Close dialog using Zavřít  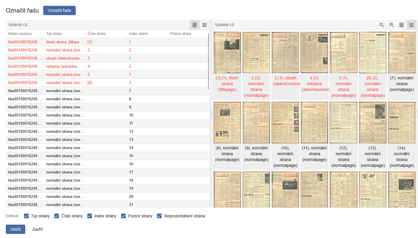(x=37, y=229)
